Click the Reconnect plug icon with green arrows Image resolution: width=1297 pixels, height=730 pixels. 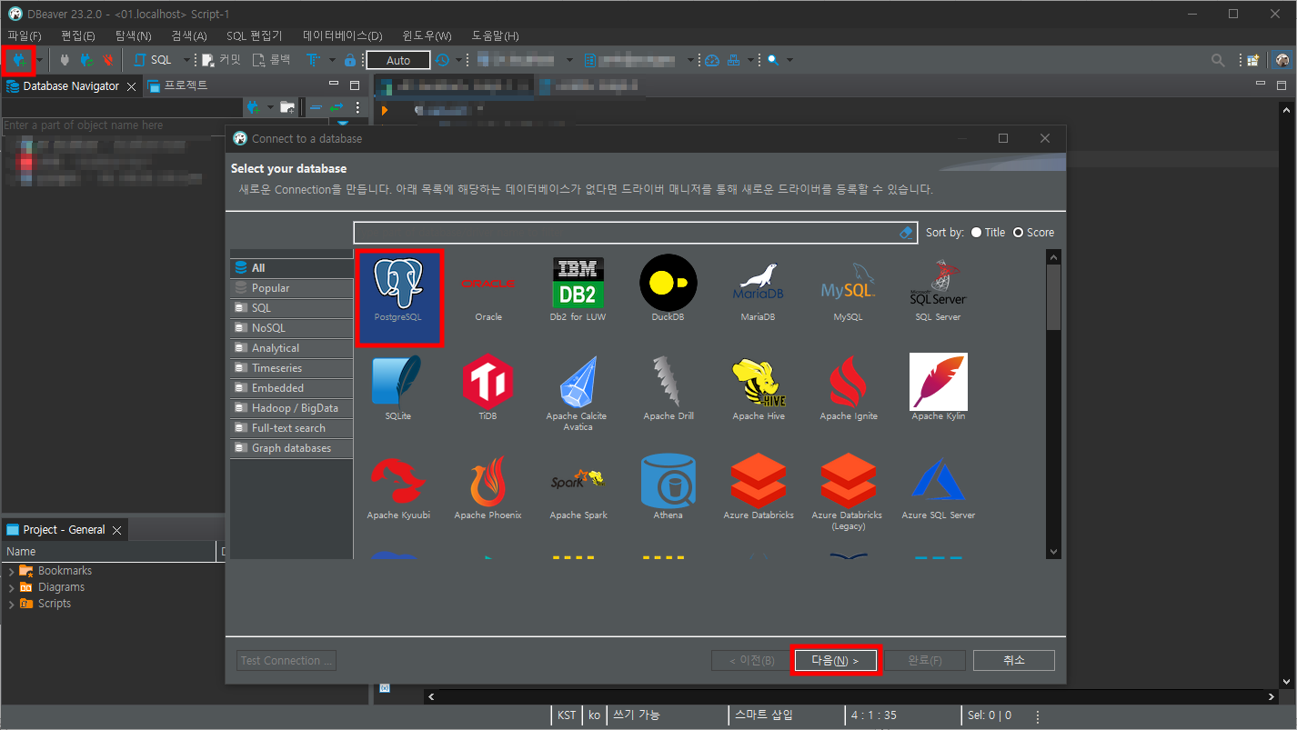pyautogui.click(x=86, y=60)
